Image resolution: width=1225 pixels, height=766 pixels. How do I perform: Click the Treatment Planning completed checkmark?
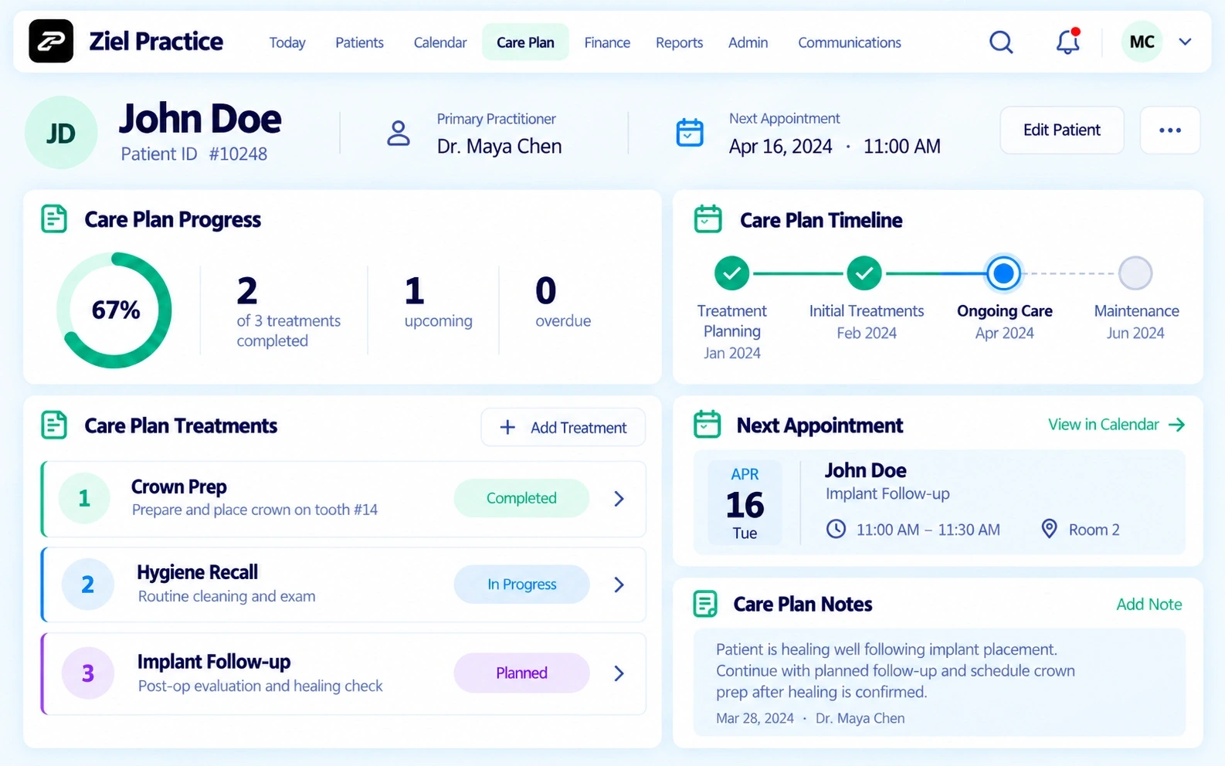731,273
